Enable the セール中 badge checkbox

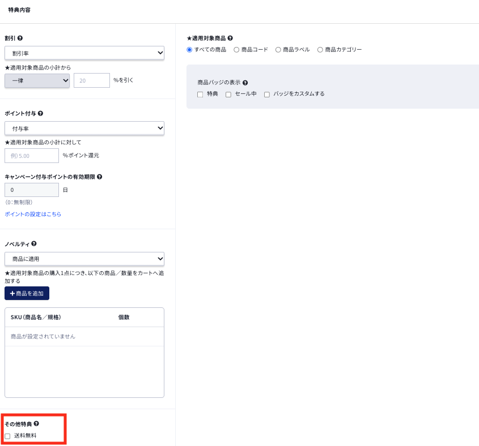(228, 95)
